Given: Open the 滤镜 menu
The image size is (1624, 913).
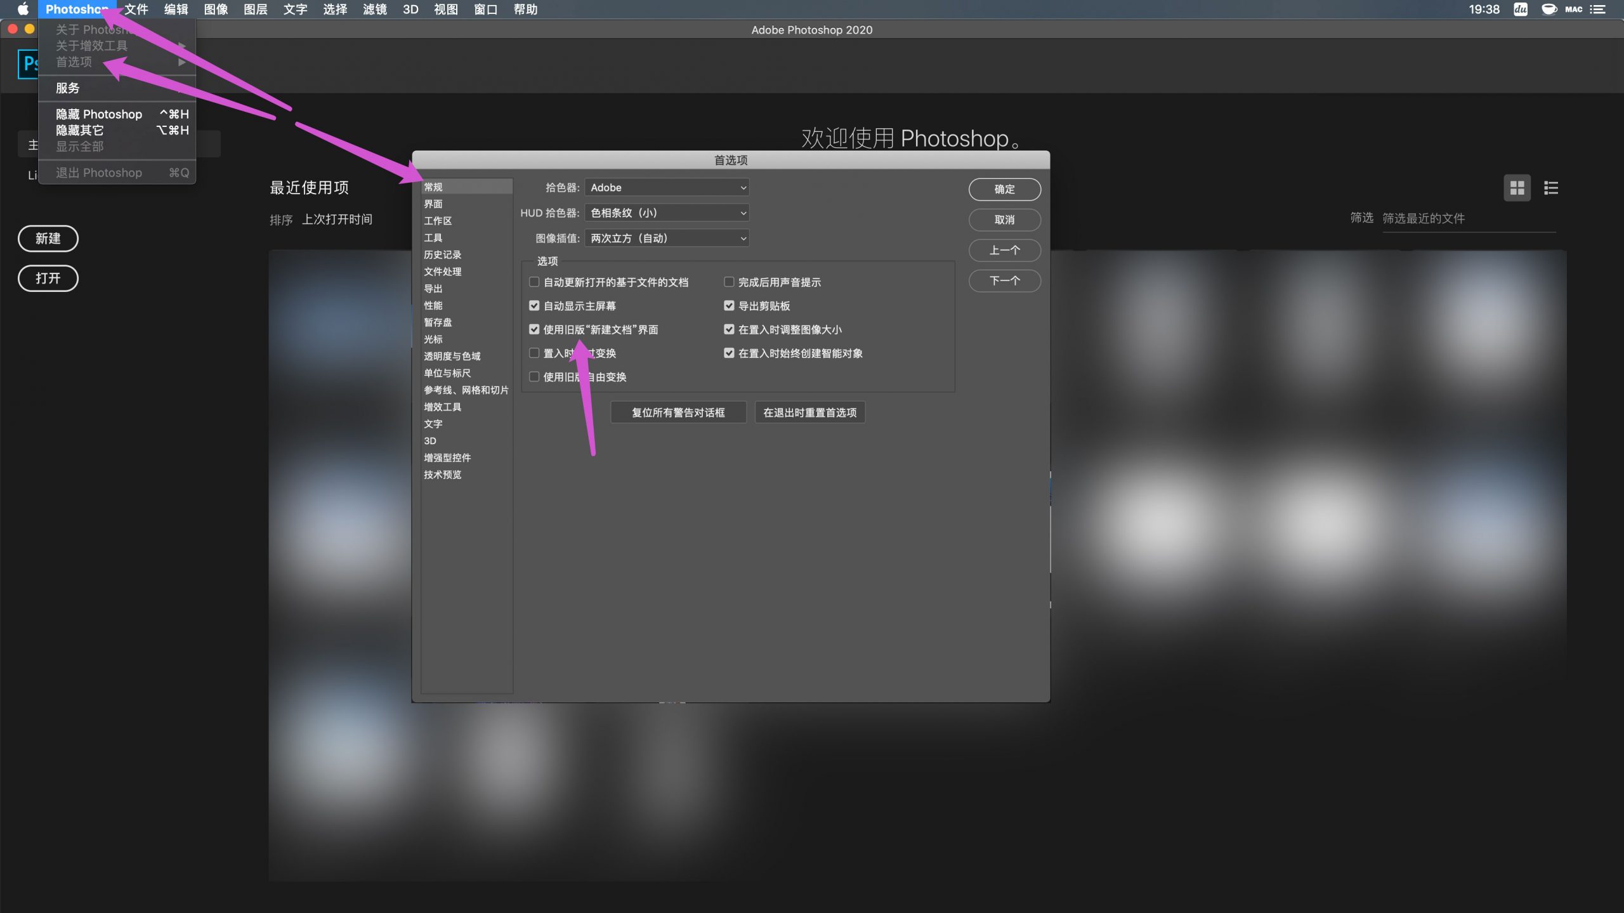Looking at the screenshot, I should tap(374, 9).
